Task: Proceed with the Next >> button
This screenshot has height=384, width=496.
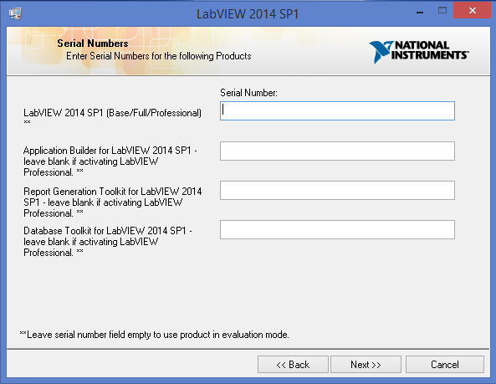Action: [x=366, y=365]
